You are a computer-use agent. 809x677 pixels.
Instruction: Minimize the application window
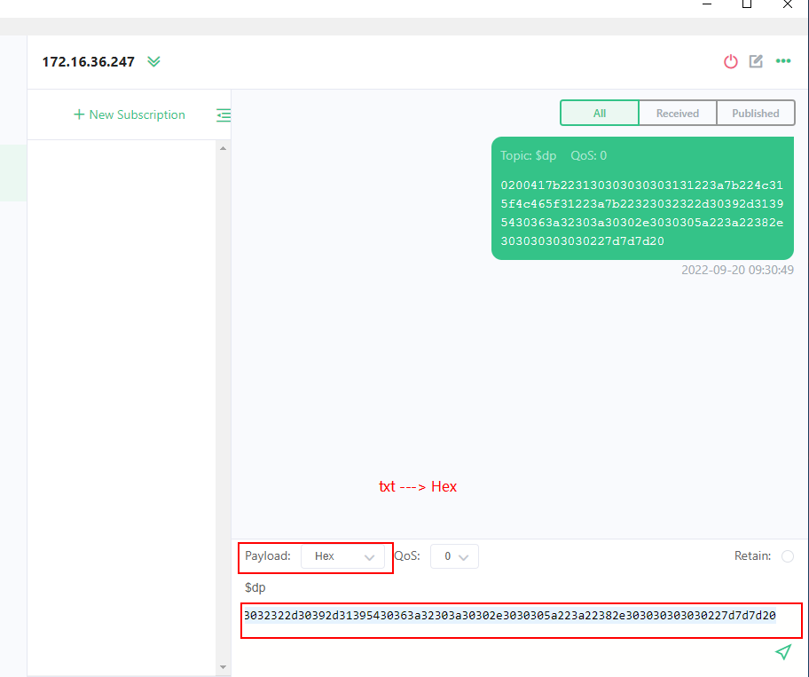[x=706, y=4]
